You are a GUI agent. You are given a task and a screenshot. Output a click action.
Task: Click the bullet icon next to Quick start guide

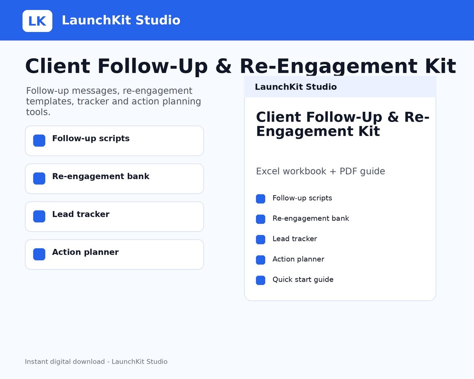(x=261, y=280)
